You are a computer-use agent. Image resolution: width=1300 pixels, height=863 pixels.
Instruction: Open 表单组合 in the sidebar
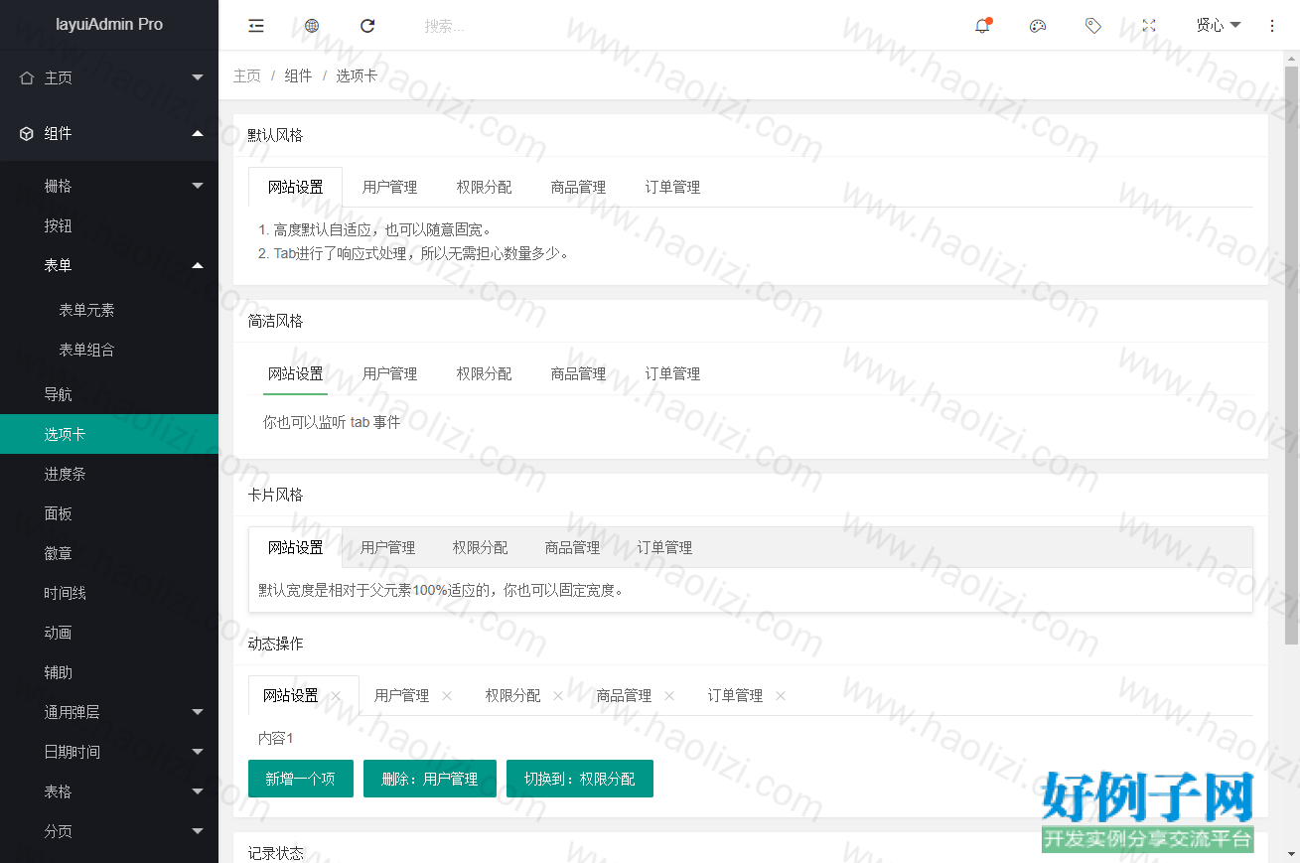coord(109,350)
